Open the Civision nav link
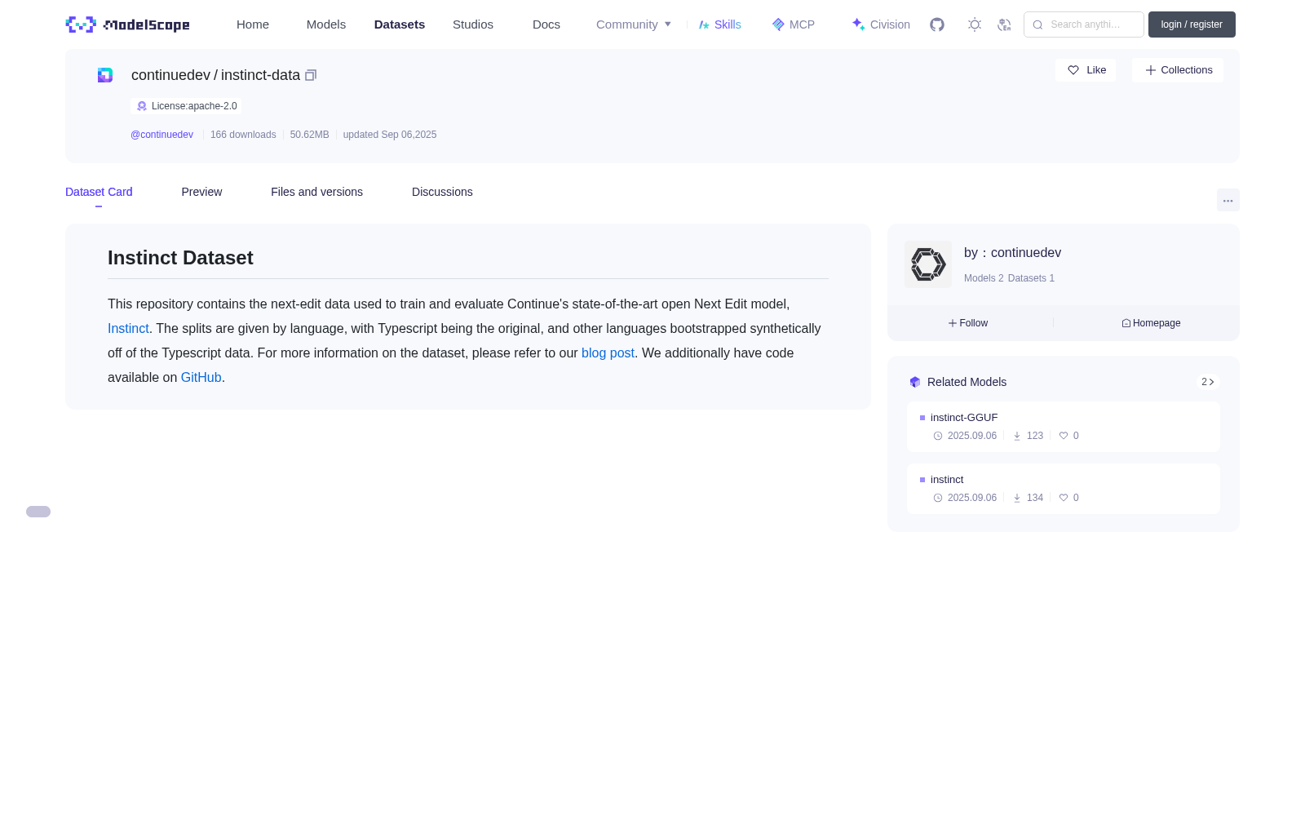 881,24
